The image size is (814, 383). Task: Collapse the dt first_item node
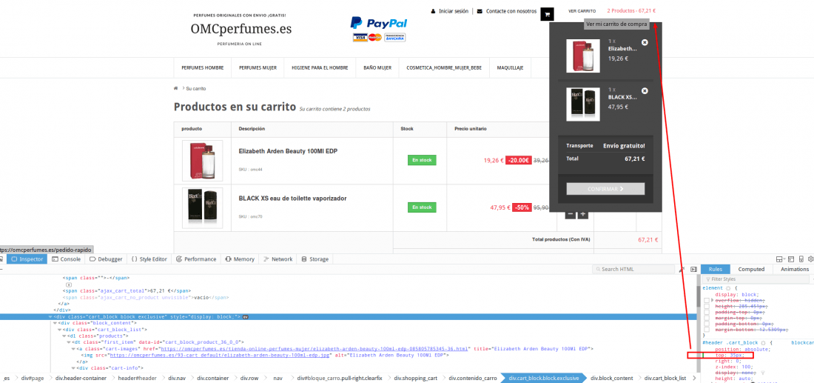point(69,342)
